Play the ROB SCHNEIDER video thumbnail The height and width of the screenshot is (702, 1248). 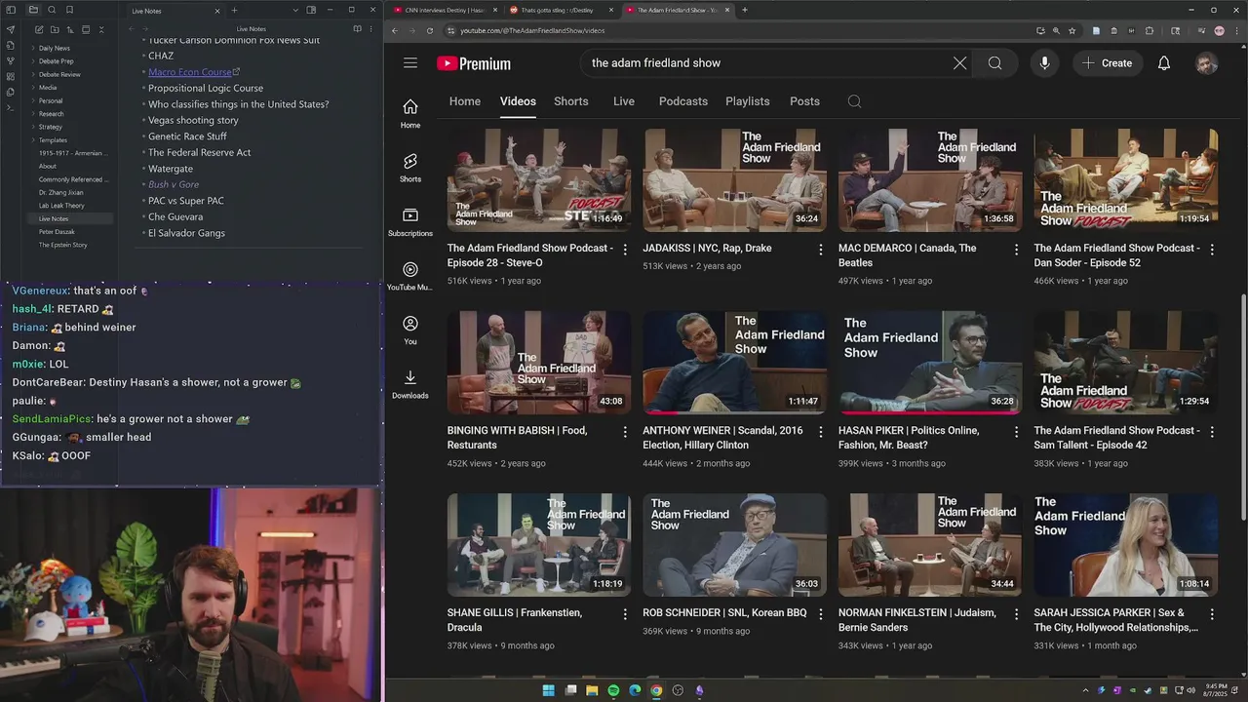(734, 545)
